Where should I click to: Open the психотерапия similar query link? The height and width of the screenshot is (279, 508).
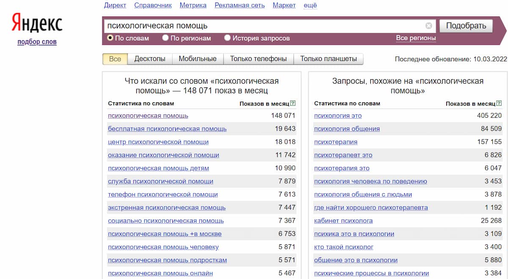tap(336, 142)
